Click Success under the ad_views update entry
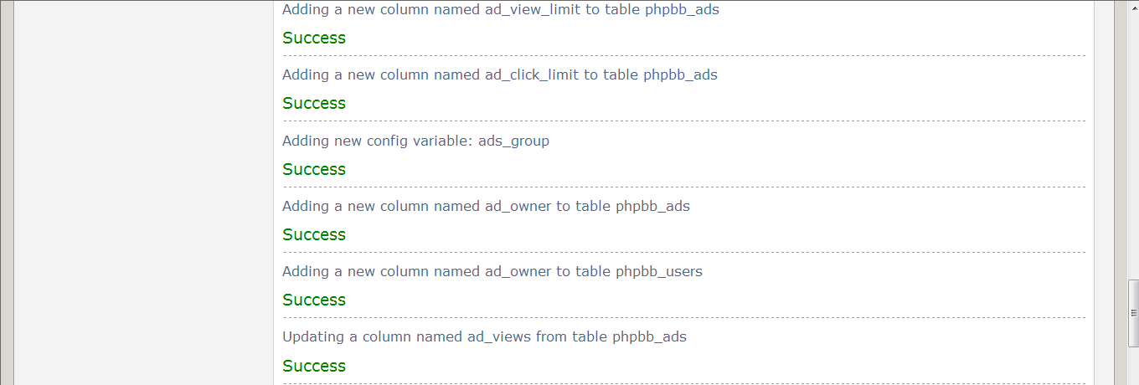The width and height of the screenshot is (1139, 385). (314, 366)
